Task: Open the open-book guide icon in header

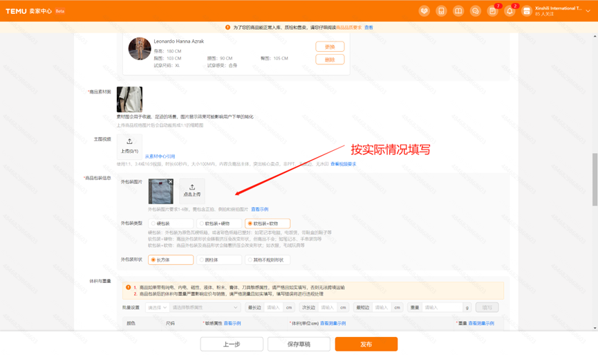Action: [x=458, y=11]
